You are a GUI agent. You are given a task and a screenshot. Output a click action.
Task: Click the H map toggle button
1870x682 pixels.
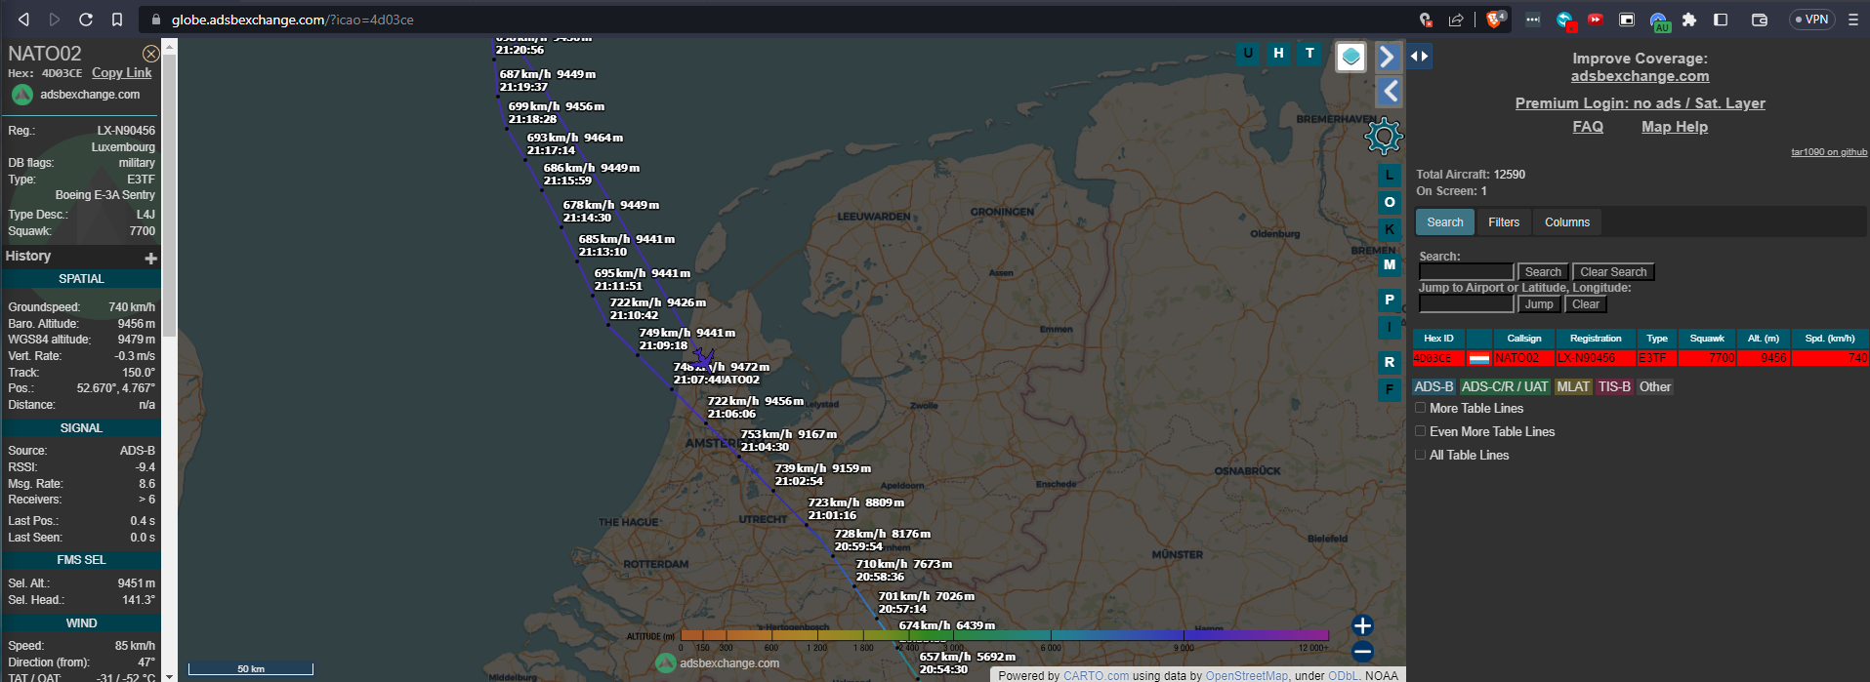(1278, 54)
